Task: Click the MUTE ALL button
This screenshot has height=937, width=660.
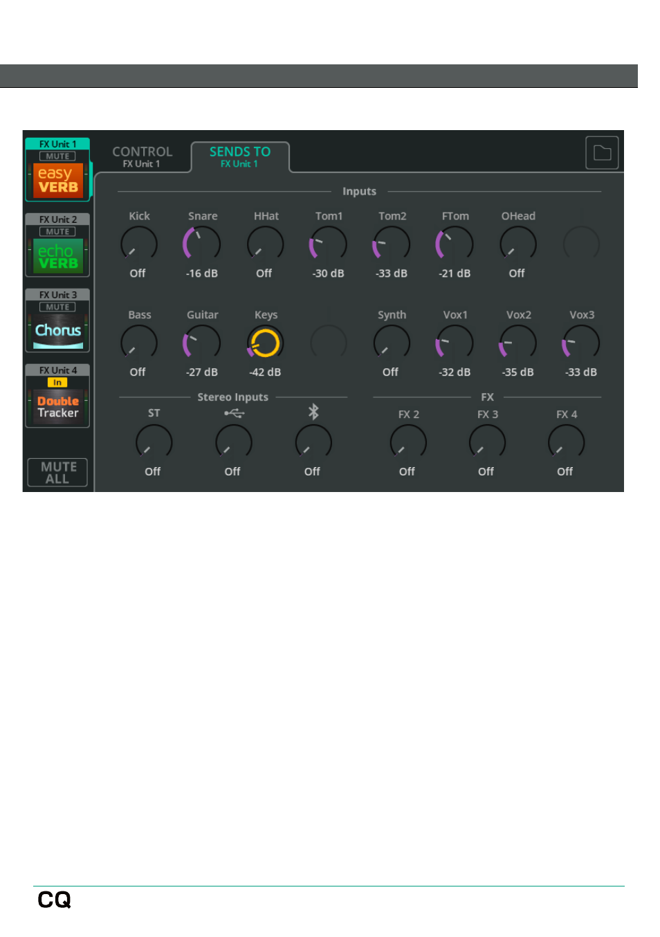Action: 57,472
